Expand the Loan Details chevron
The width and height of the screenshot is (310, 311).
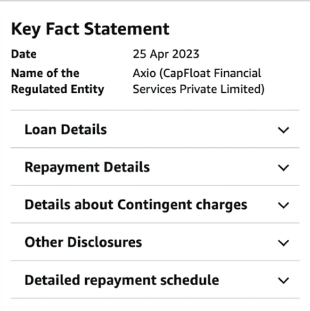(x=284, y=130)
